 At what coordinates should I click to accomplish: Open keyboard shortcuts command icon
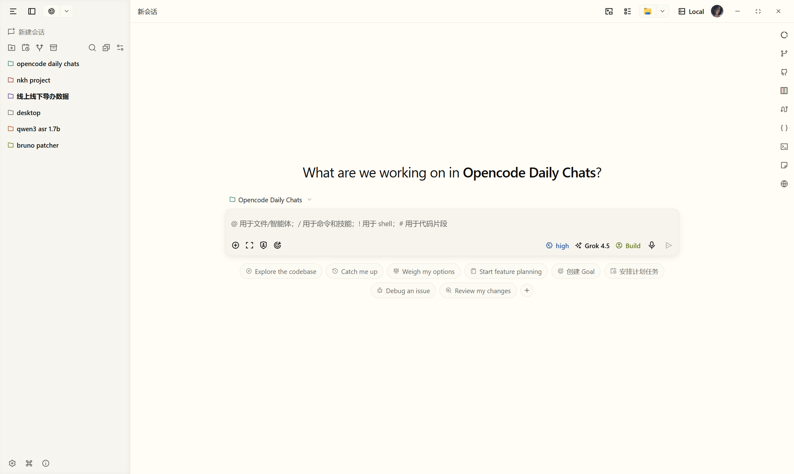(x=29, y=463)
